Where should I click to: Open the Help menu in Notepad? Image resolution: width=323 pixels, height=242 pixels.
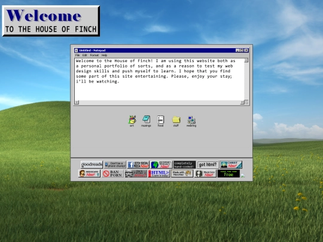click(104, 55)
